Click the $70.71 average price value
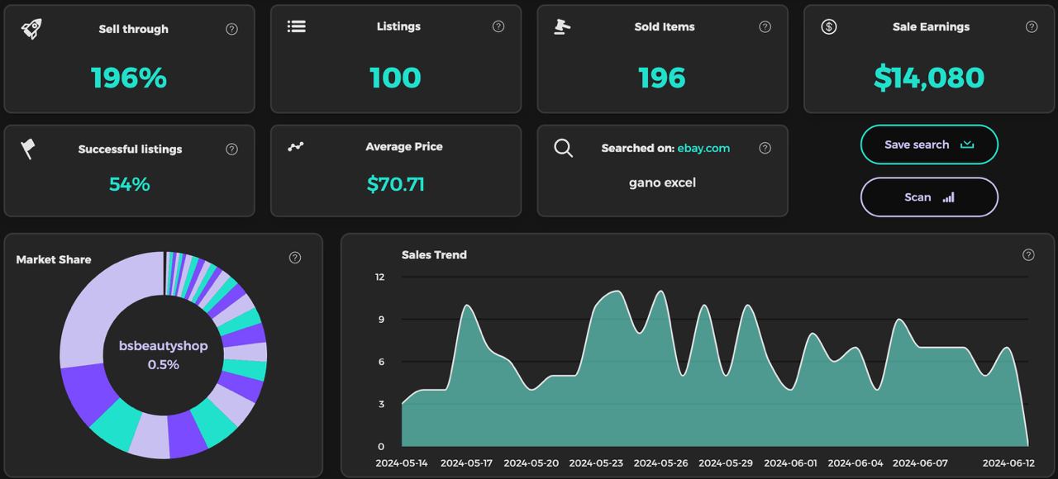 [396, 184]
